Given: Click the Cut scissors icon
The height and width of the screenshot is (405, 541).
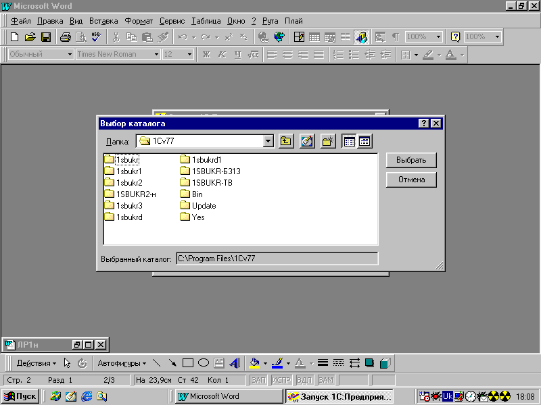Looking at the screenshot, I should [116, 37].
